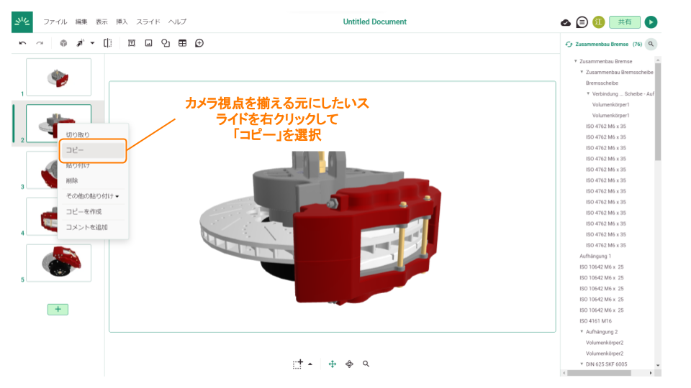Insert a table from the toolbar

click(x=182, y=43)
